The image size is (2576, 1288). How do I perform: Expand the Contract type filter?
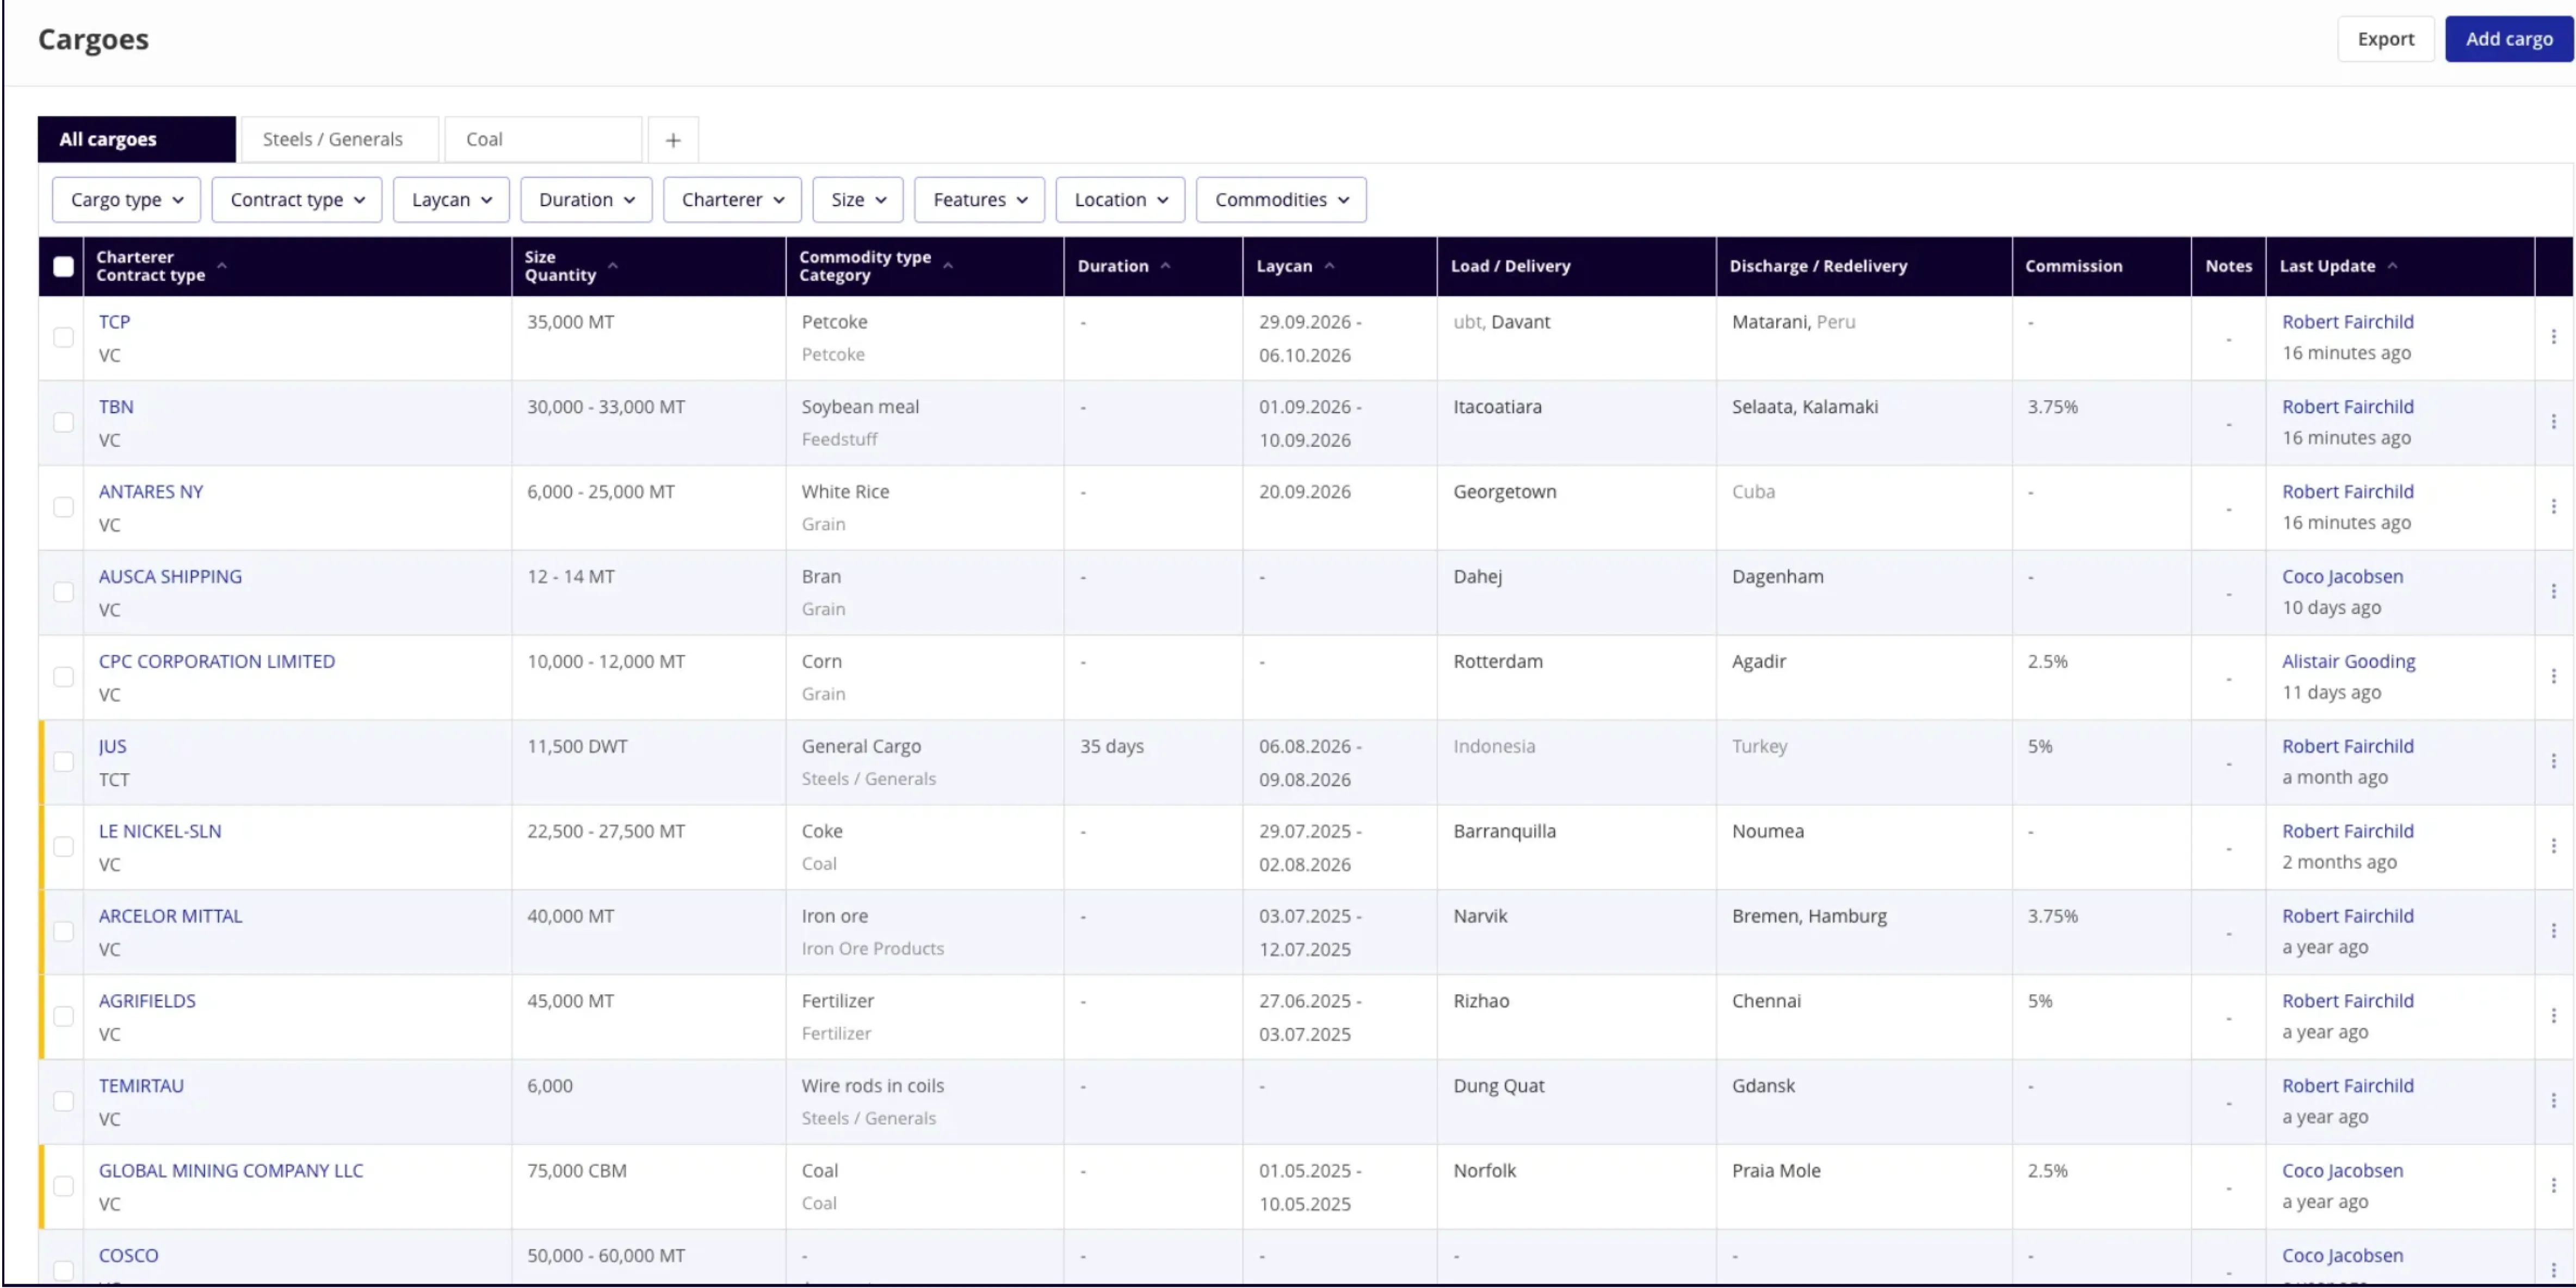(x=296, y=200)
